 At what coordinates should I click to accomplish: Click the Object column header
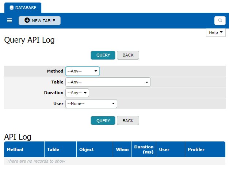pos(95,149)
